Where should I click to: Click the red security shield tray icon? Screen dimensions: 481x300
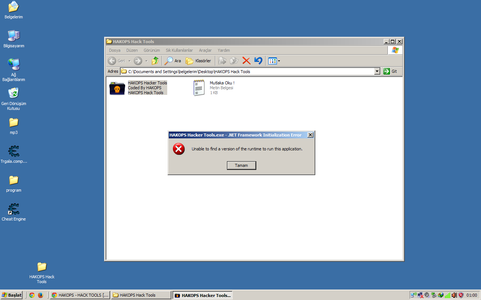click(461, 295)
